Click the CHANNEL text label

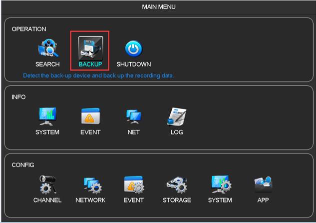tap(47, 200)
